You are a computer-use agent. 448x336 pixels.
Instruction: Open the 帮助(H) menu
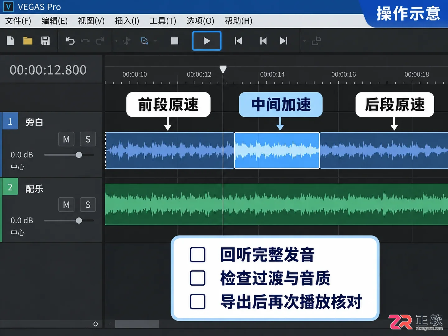[x=238, y=21]
